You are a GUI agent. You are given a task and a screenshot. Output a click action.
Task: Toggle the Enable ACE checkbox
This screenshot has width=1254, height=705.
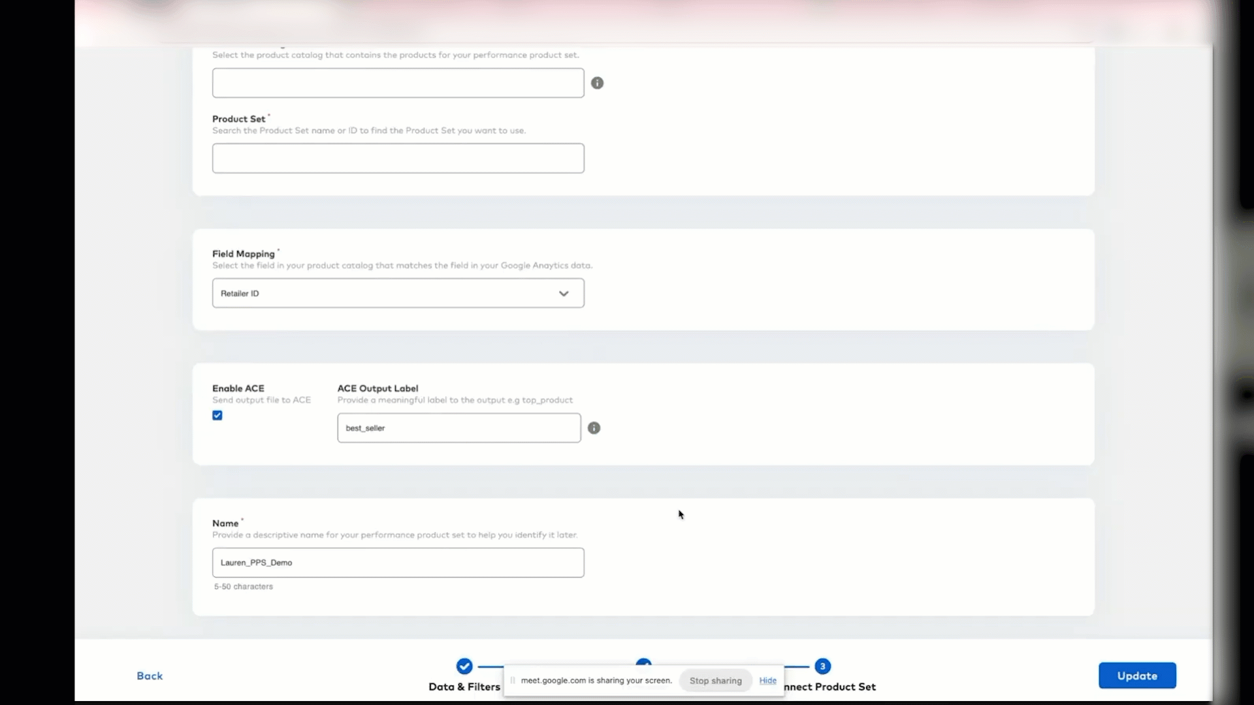[216, 415]
